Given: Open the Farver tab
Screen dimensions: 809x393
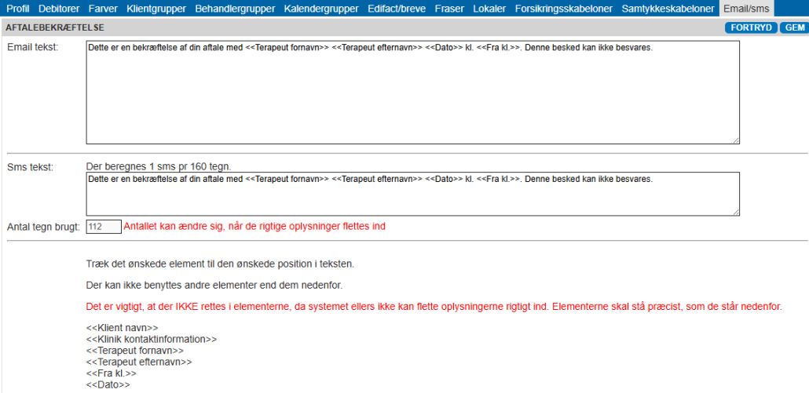Looking at the screenshot, I should click(103, 9).
